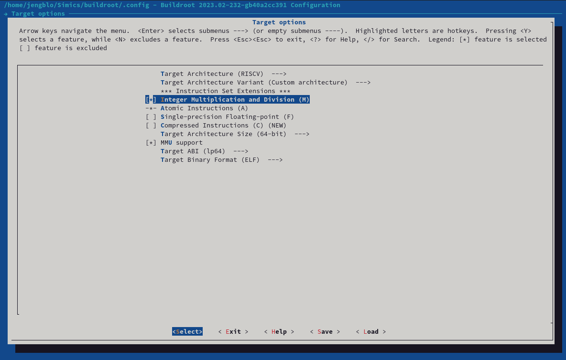Expand arrow next to Target Binary Format
566x360 pixels.
click(275, 160)
